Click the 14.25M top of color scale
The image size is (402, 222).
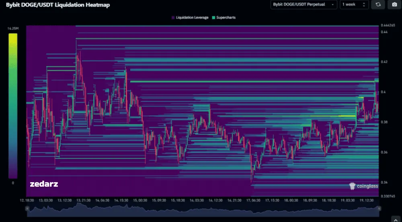13,29
